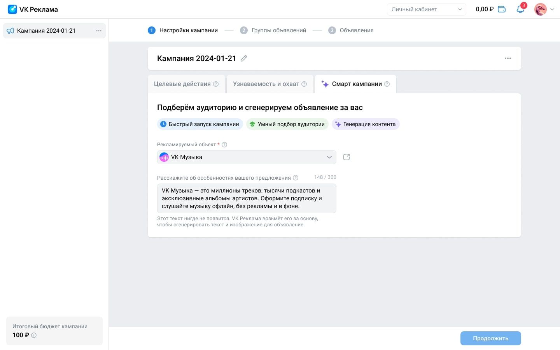Open sidebar campaign three-dot options
This screenshot has width=560, height=350.
(x=99, y=31)
